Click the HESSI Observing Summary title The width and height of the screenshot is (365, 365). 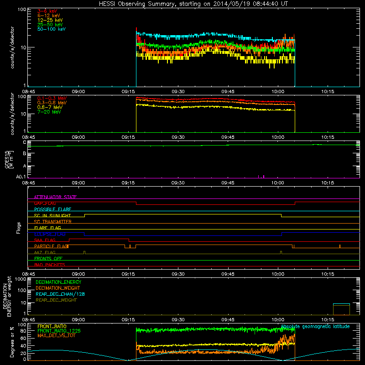(193, 4)
